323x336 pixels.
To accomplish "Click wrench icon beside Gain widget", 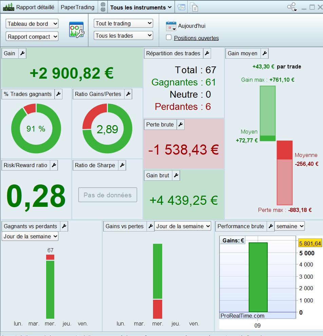I will click(22, 53).
